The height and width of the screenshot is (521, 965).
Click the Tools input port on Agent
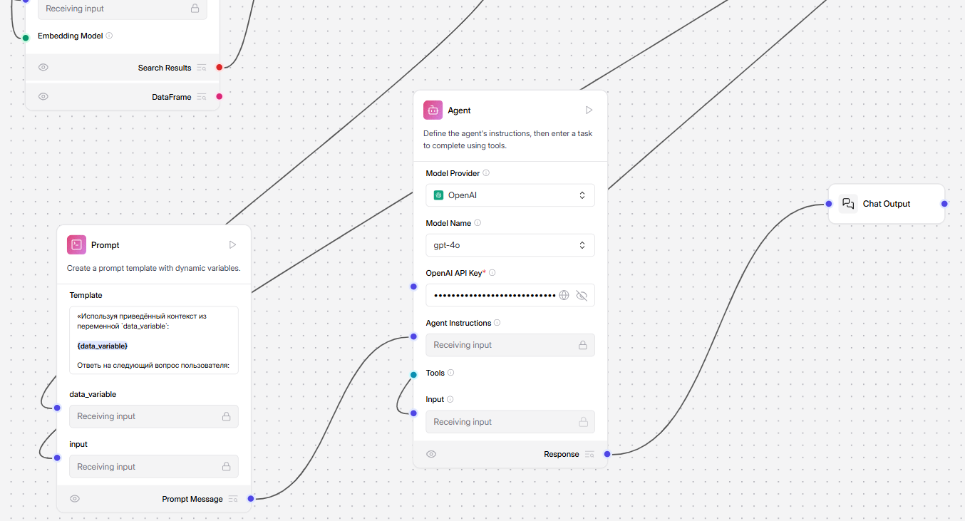point(413,375)
